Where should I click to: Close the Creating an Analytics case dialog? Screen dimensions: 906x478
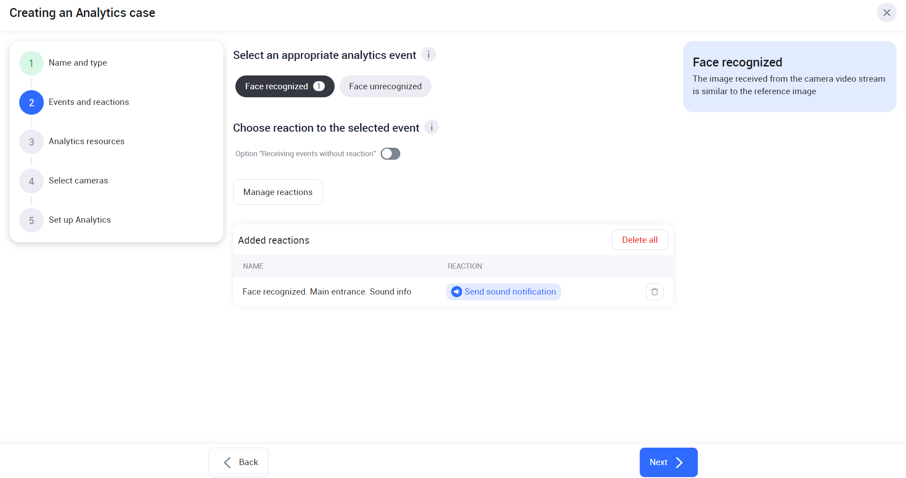tap(886, 13)
